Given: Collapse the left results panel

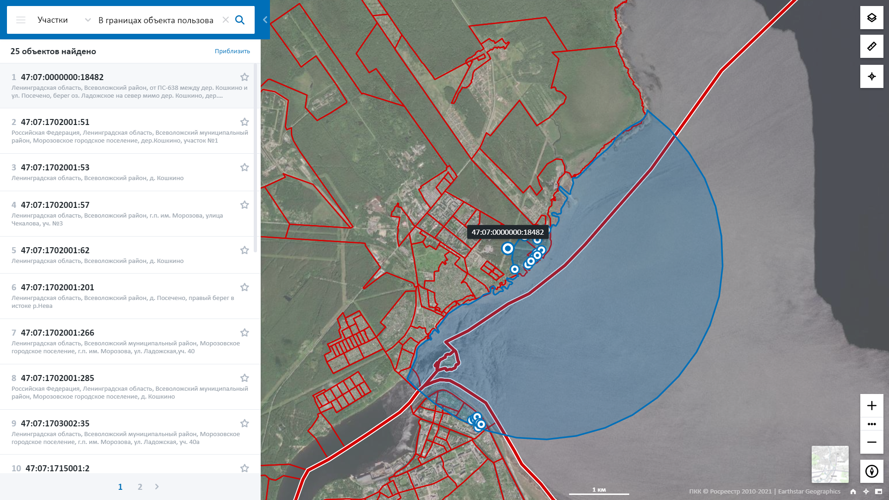Looking at the screenshot, I should 265,20.
